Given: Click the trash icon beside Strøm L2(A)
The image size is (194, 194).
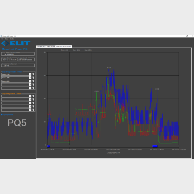Looking at the screenshot, I should [x=33, y=78].
